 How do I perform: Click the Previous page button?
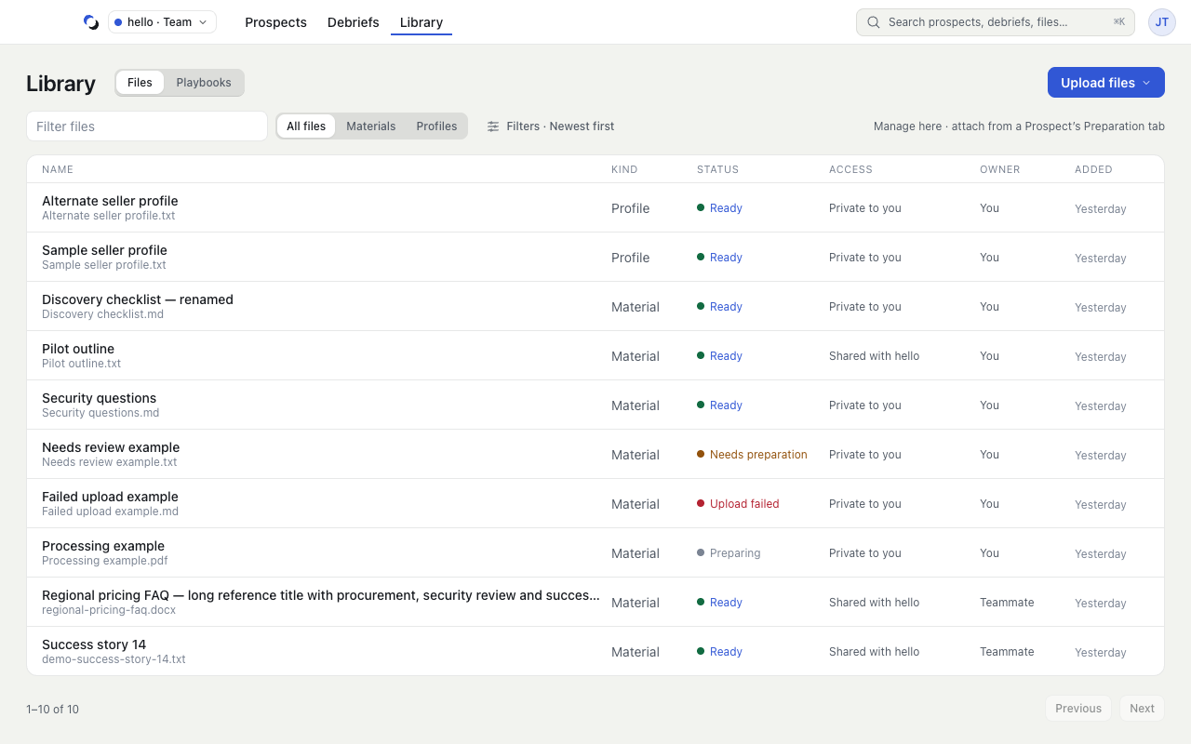click(1078, 709)
